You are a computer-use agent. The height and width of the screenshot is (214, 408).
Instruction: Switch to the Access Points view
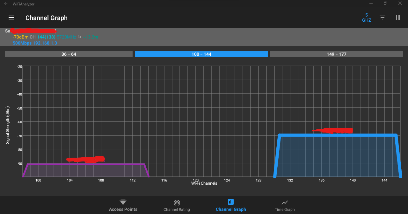point(123,205)
